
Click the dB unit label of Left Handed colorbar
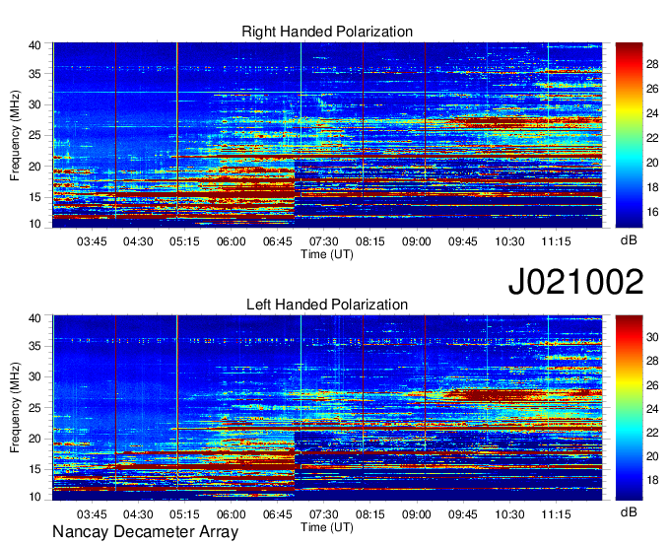(629, 511)
